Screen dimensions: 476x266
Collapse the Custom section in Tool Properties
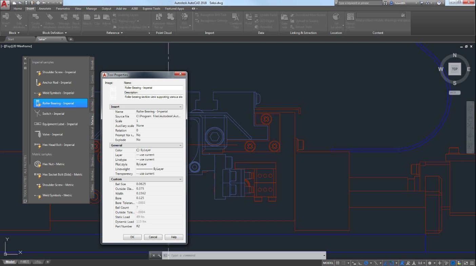tap(181, 179)
